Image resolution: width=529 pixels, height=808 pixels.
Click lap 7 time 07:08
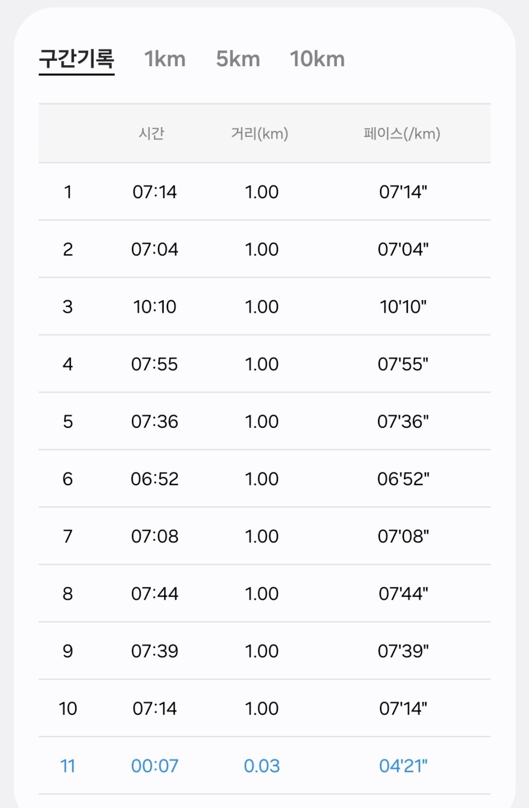coord(154,536)
